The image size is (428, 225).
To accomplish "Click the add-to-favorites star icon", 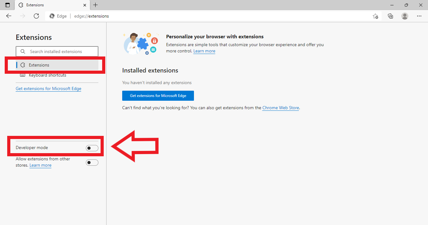I will pyautogui.click(x=375, y=16).
